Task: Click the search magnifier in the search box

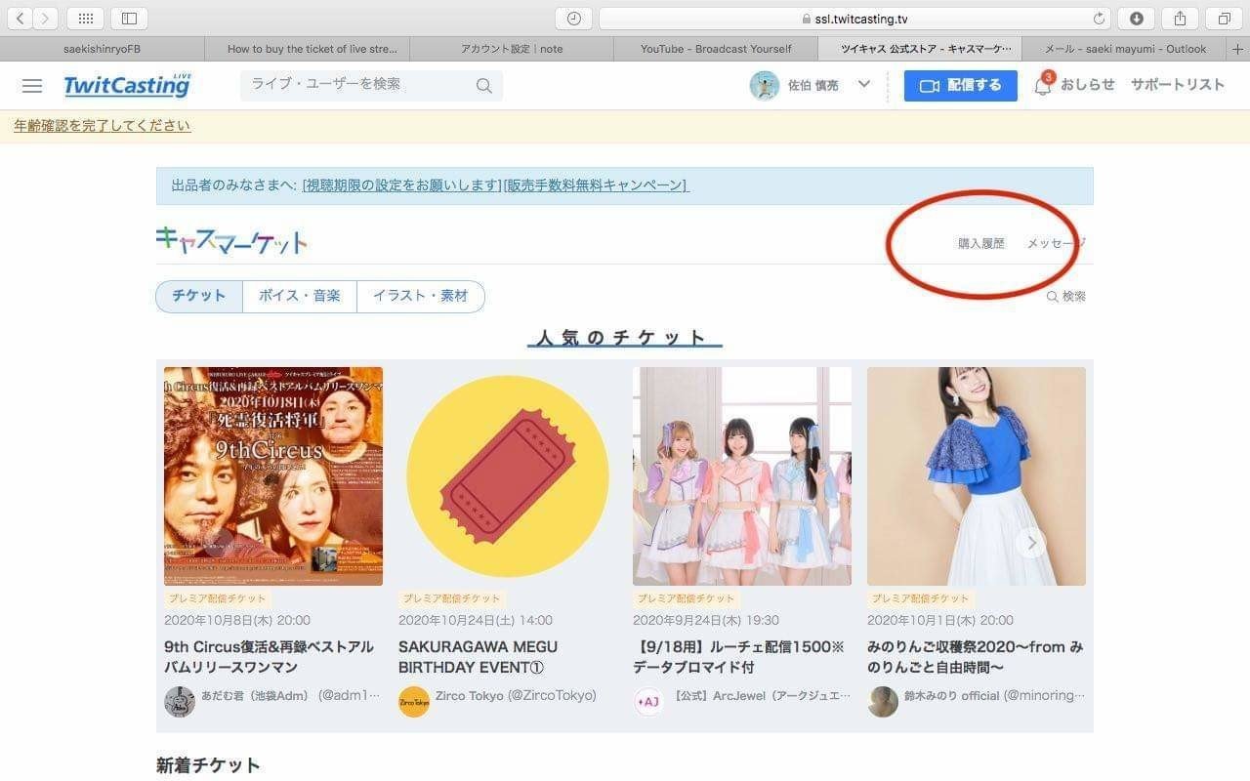Action: pos(484,86)
